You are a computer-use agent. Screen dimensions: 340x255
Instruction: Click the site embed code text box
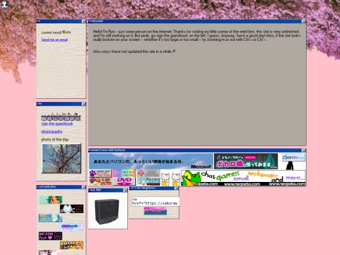pos(156,201)
